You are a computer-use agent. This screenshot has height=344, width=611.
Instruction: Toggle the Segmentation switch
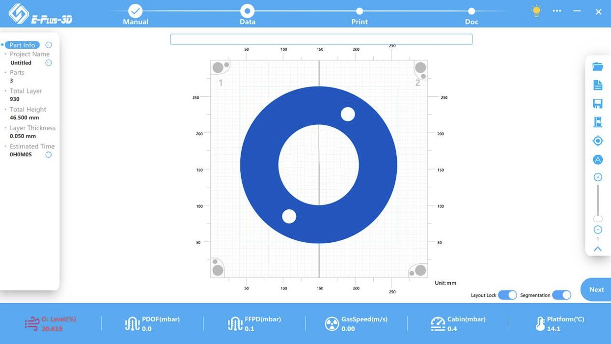pyautogui.click(x=561, y=295)
